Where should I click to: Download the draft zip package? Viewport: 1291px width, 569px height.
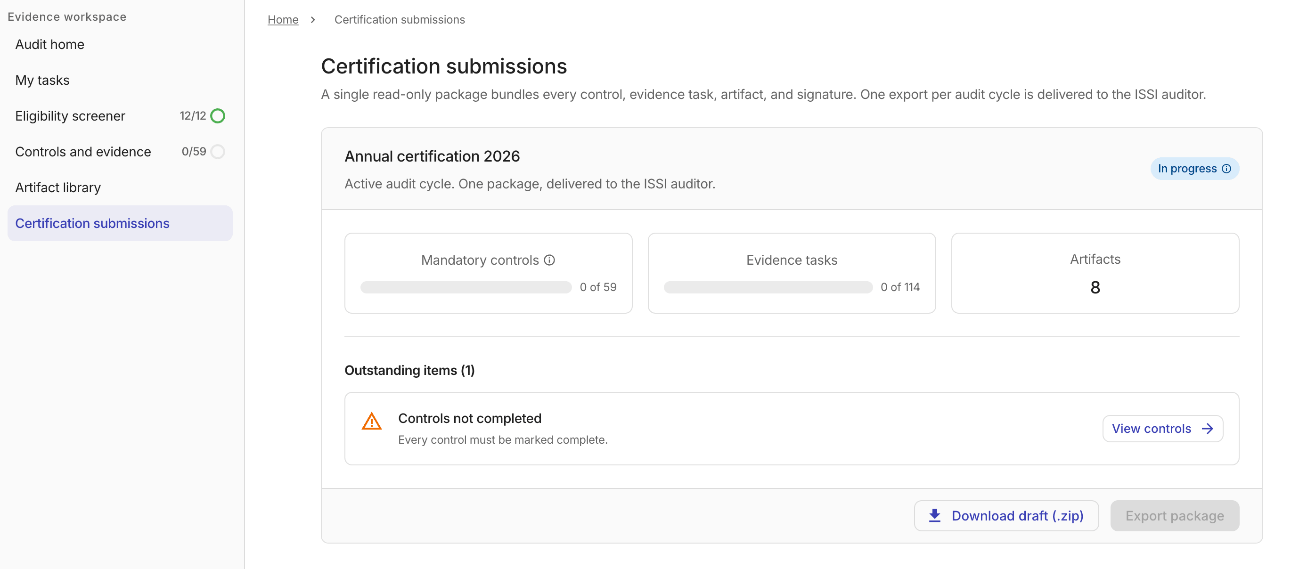[x=1006, y=515]
